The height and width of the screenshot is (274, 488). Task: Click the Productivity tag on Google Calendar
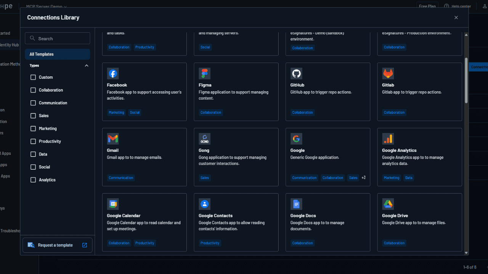click(144, 243)
